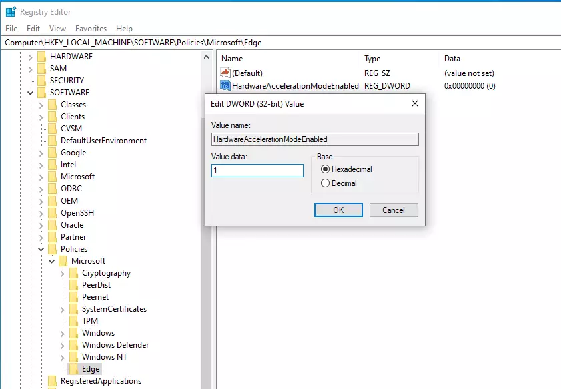Screen dimensions: 561x389
Task: Click the PeerDist folder icon
Action: pos(73,285)
